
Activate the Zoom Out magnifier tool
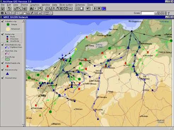pyautogui.click(x=21, y=13)
